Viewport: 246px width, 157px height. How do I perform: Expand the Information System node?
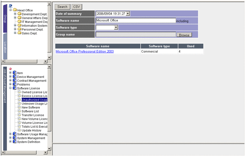(15, 25)
